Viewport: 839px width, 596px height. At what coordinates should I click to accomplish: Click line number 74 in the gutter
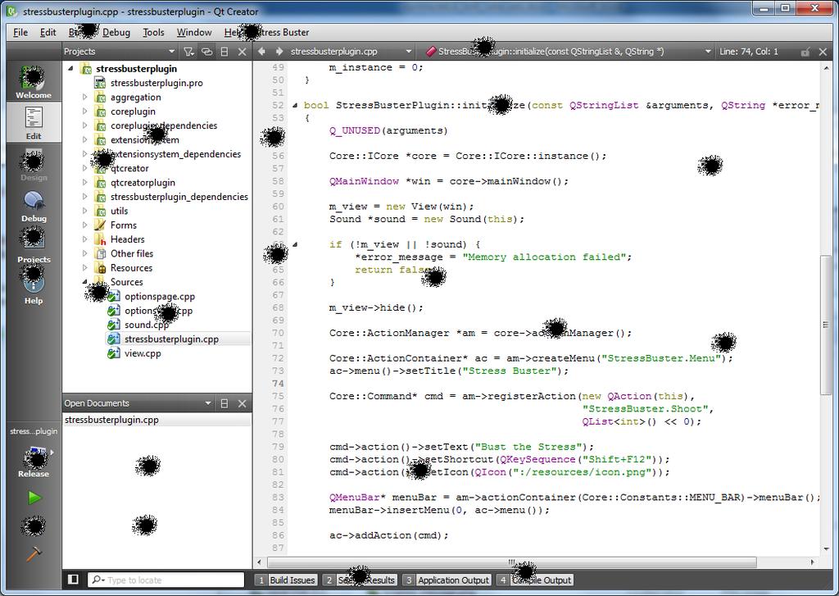point(278,384)
